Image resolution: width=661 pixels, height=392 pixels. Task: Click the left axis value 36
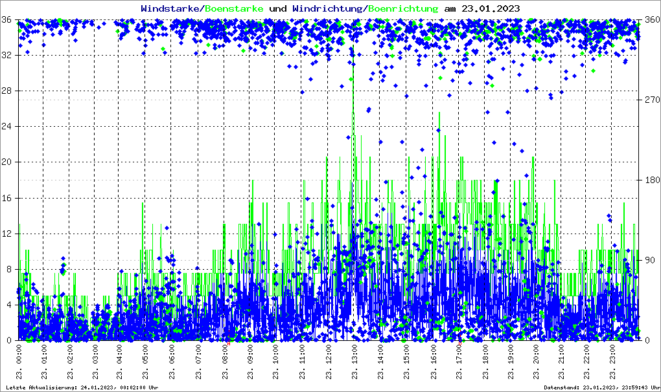point(6,20)
